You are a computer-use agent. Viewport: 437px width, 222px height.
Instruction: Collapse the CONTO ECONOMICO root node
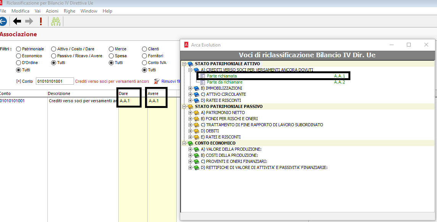[x=184, y=143]
